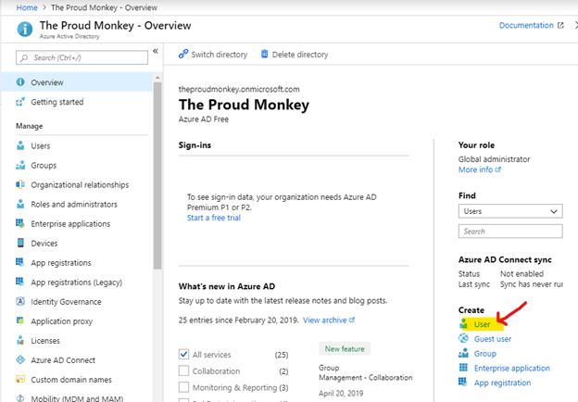Expand the Find Users dropdown
The width and height of the screenshot is (578, 402).
[x=510, y=211]
